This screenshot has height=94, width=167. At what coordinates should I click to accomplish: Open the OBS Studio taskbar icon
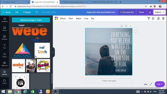coord(55,92)
